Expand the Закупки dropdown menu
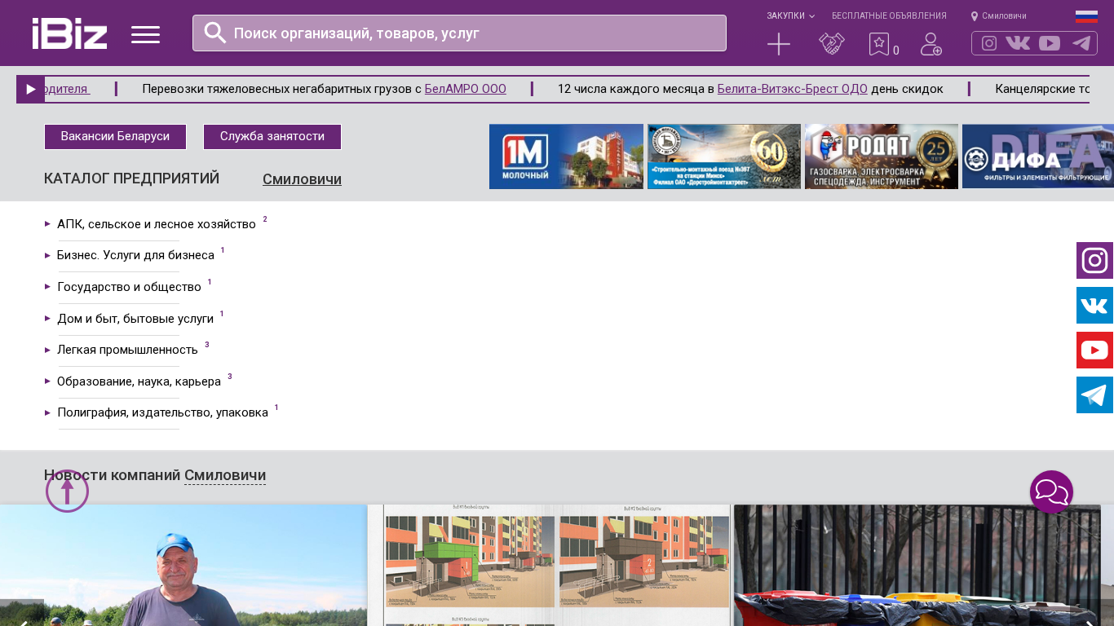Image resolution: width=1114 pixels, height=626 pixels. (x=789, y=16)
